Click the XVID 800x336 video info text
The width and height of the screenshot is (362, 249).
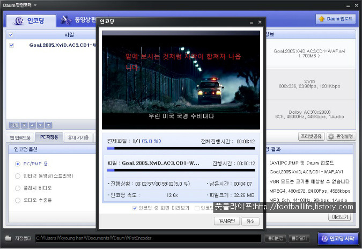tap(309, 84)
